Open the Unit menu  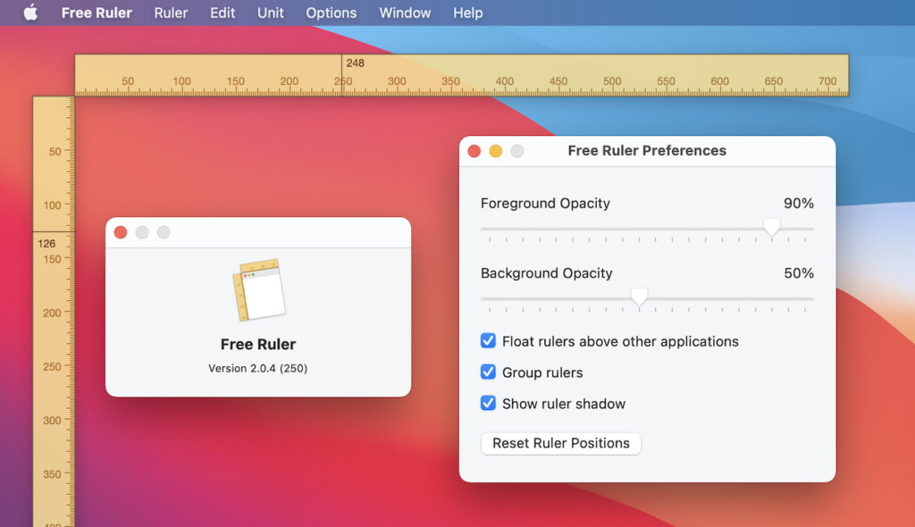click(x=271, y=13)
